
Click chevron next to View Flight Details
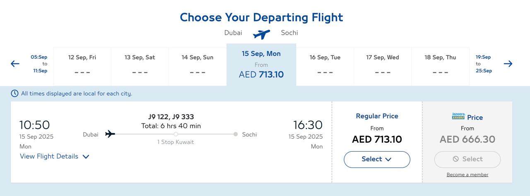tap(86, 157)
